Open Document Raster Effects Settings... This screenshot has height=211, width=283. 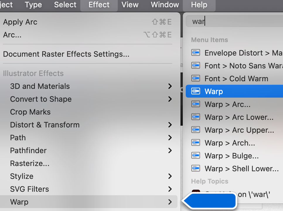point(66,54)
